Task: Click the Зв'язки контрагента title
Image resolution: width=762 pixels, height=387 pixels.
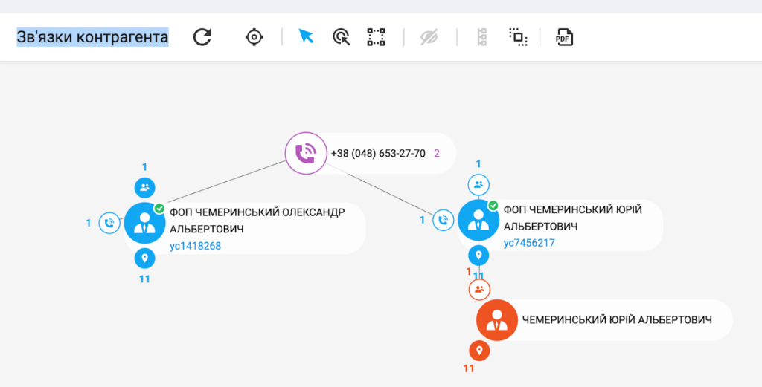Action: [x=92, y=37]
